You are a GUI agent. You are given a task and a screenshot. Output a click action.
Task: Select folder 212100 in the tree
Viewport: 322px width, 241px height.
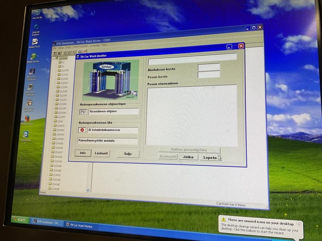coord(64,70)
